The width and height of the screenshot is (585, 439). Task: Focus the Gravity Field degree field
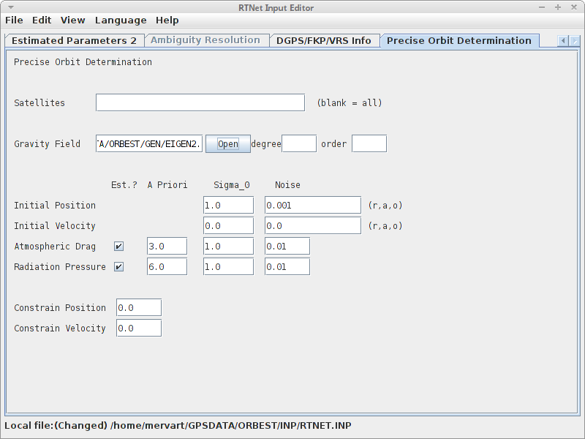(x=299, y=144)
